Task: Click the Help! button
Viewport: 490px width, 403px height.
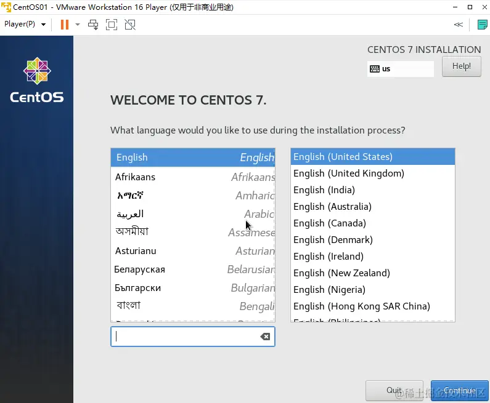Action: click(461, 66)
